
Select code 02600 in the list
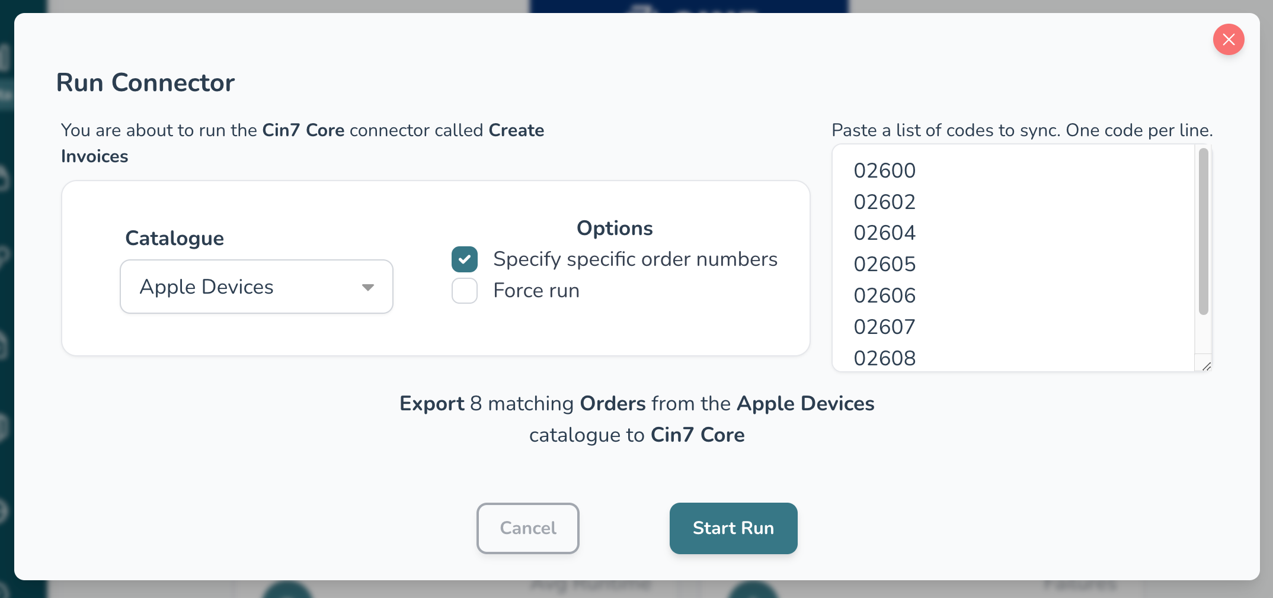click(x=884, y=171)
